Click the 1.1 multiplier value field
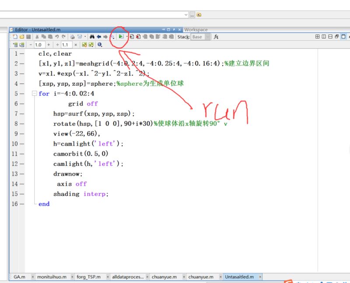Viewport: 350px width, 283px height. coord(66,45)
